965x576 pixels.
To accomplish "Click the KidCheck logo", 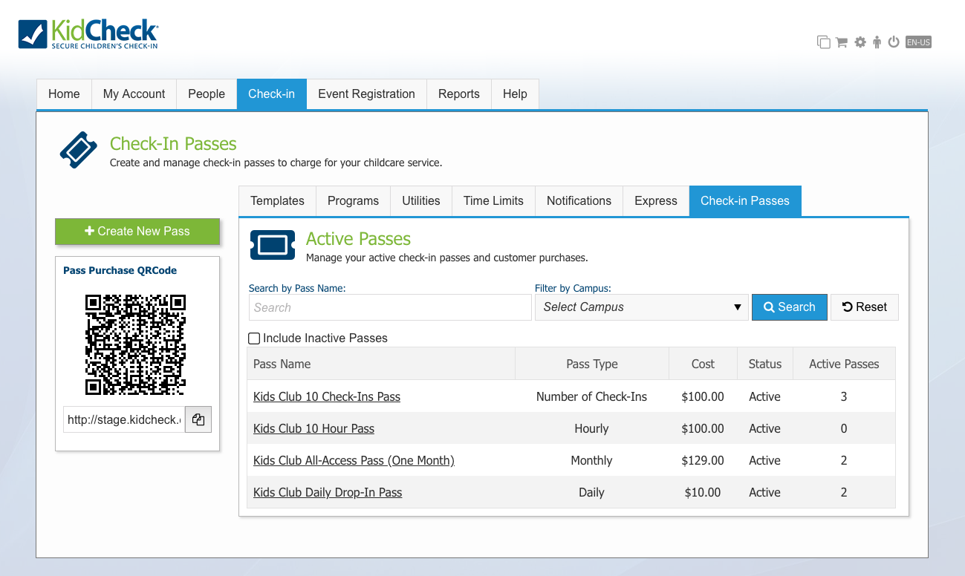I will coord(88,33).
